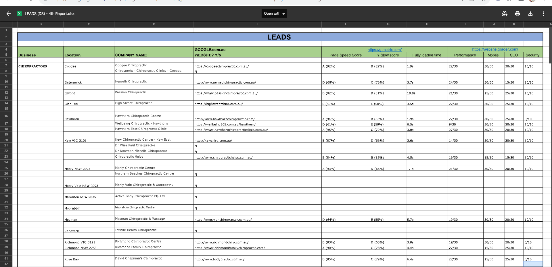
Task: Add file to Drive shortcut icon
Action: 505,13
